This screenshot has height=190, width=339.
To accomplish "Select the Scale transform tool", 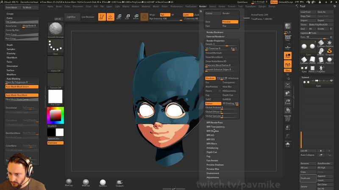I will (x=127, y=17).
